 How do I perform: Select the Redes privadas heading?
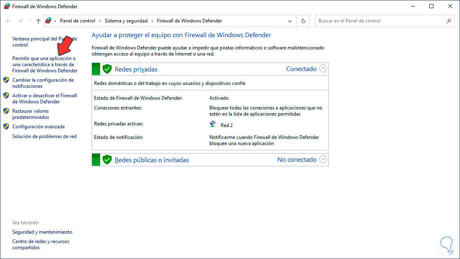pos(136,69)
